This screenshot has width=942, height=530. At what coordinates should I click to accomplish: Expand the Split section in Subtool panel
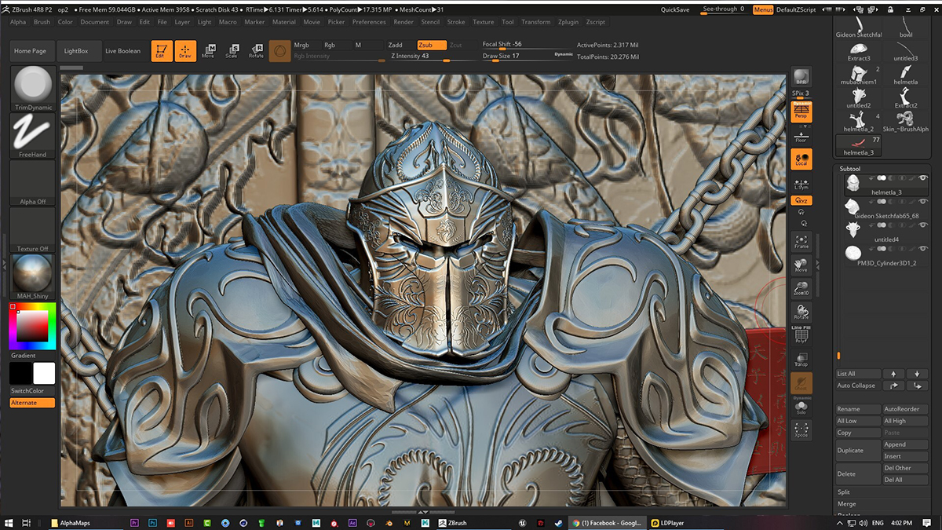[x=844, y=492]
